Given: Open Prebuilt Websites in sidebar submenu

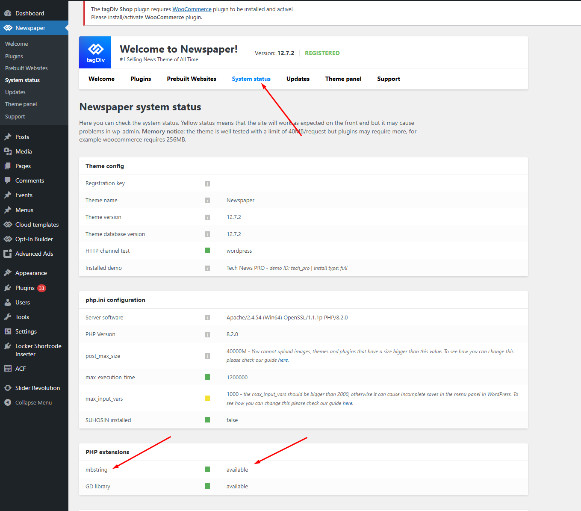Looking at the screenshot, I should click(27, 68).
